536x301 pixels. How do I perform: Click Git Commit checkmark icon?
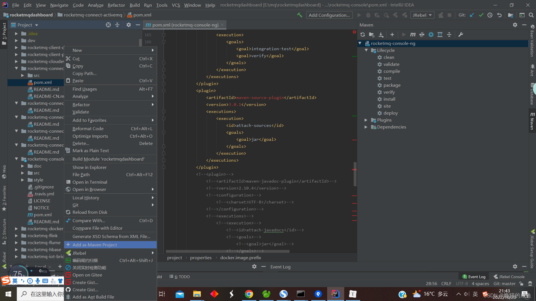tap(481, 15)
